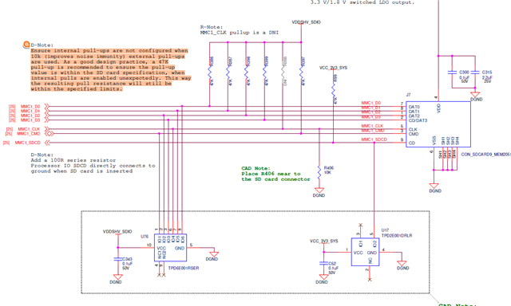
Task: Select the MMC1_CMD bidirectional port symbol
Action: point(49,134)
